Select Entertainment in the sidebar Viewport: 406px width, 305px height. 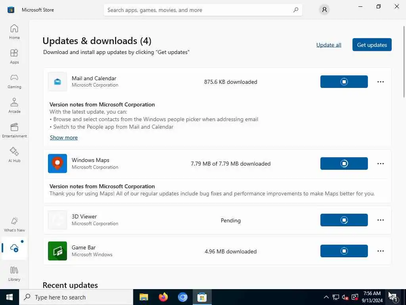(x=14, y=130)
